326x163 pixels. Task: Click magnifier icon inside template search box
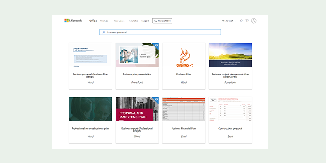coord(104,32)
